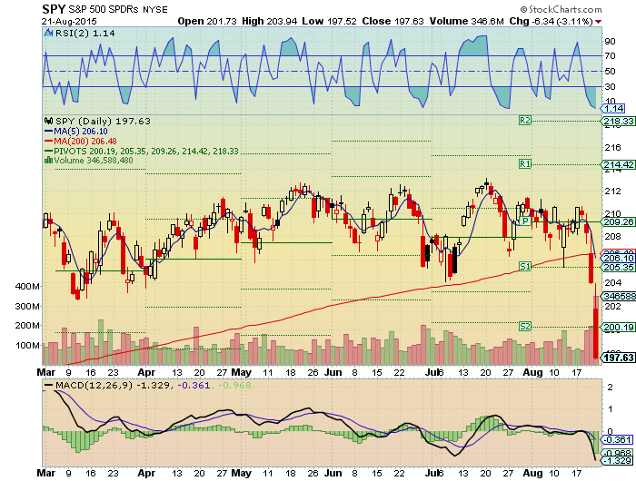Screen dimensions: 636x481
Task: Click the RSI(2) 1.14 legend text
Action: pyautogui.click(x=85, y=34)
